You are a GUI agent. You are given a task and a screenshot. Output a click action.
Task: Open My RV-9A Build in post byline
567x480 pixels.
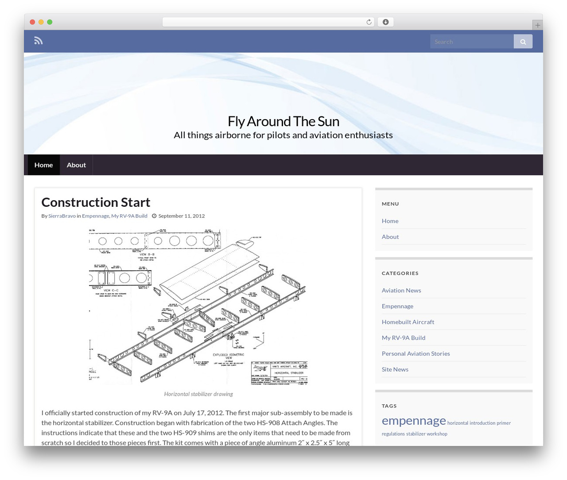(x=129, y=216)
